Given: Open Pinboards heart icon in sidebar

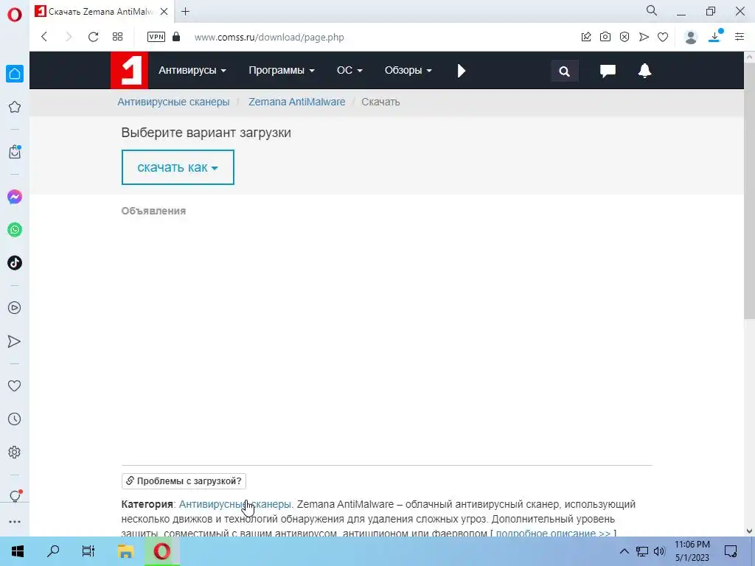Looking at the screenshot, I should [15, 385].
